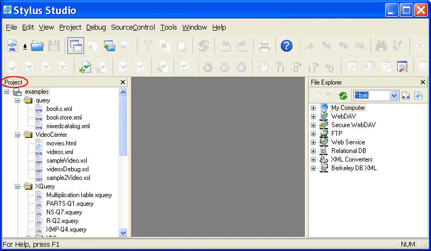Click the blue Help question mark icon
The image size is (431, 251).
click(286, 46)
